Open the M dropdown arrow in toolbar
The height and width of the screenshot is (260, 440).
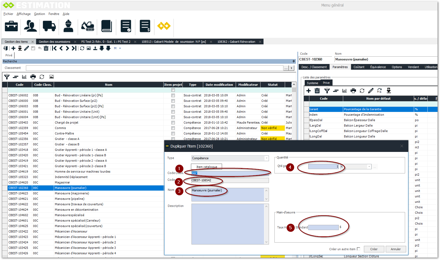[x=120, y=48]
